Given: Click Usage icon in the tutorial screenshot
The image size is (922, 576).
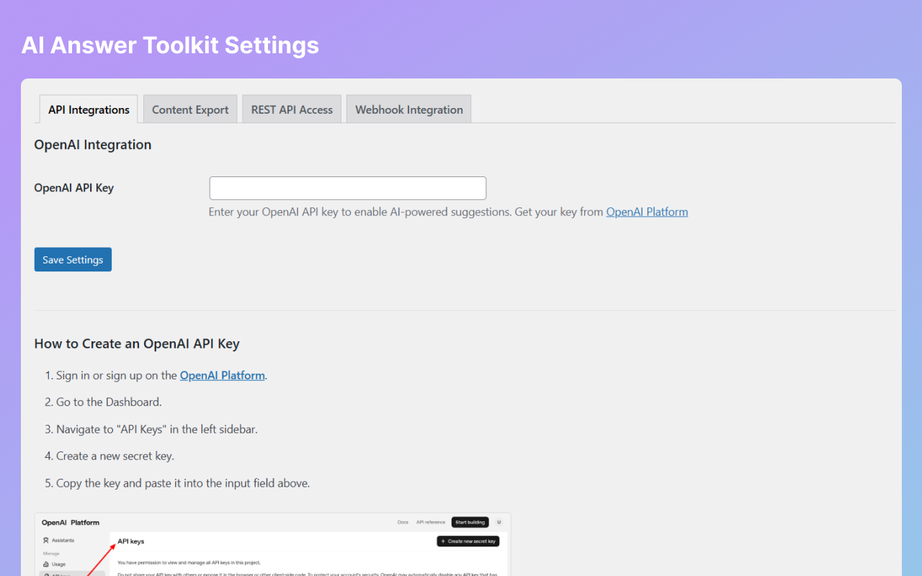Looking at the screenshot, I should (x=46, y=564).
